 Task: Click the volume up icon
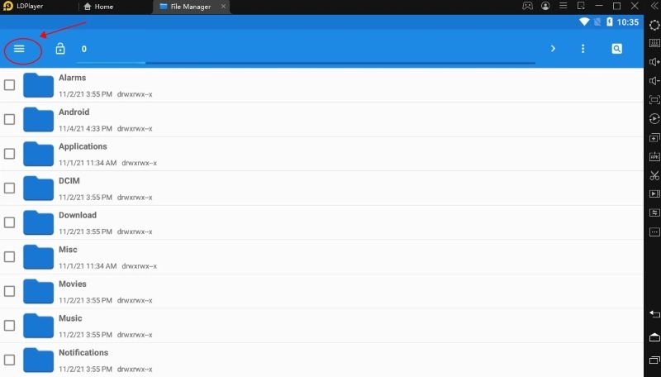tap(654, 62)
